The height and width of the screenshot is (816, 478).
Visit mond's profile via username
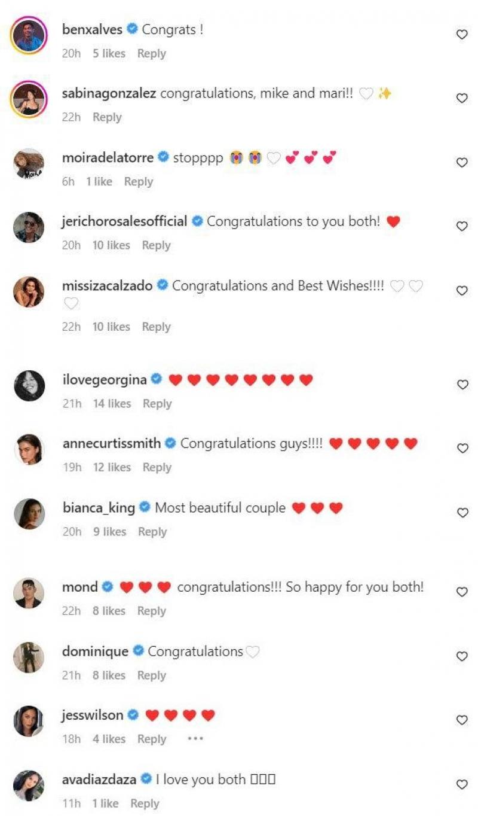tap(80, 587)
